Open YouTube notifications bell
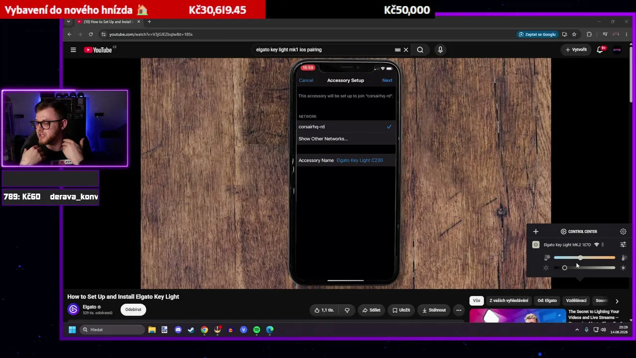The image size is (636, 358). [x=600, y=50]
